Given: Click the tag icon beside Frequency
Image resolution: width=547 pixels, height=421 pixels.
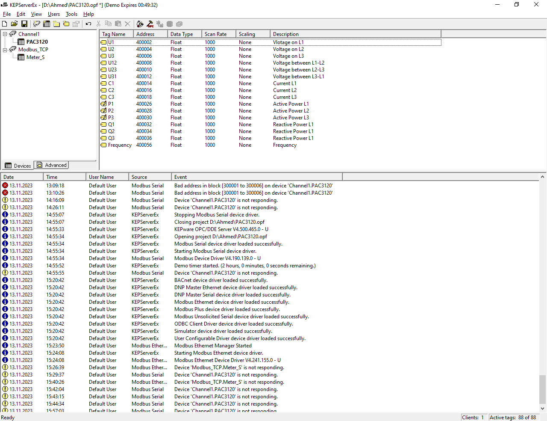Looking at the screenshot, I should click(x=103, y=145).
